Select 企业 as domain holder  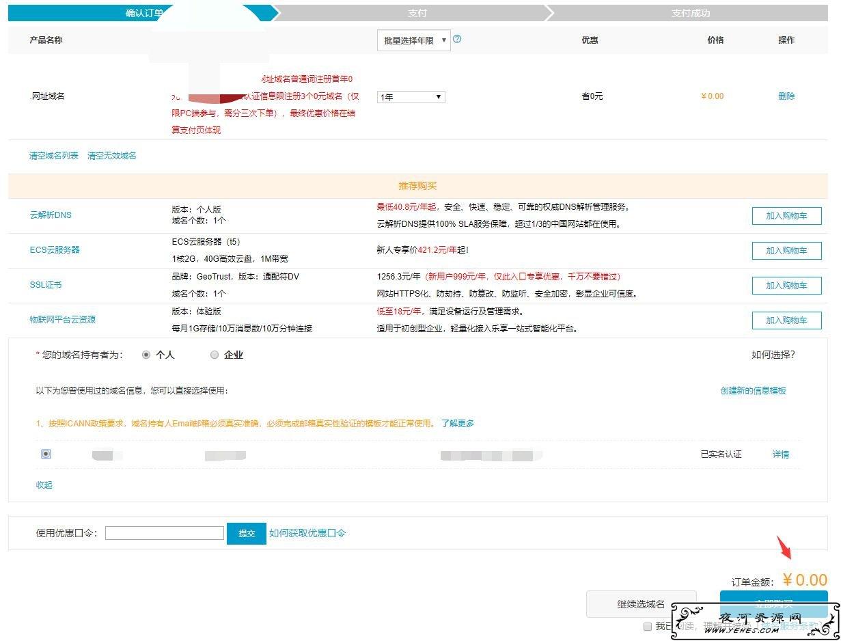coord(215,355)
